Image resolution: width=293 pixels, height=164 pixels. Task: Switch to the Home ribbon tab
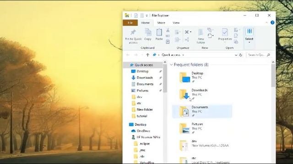pos(146,23)
